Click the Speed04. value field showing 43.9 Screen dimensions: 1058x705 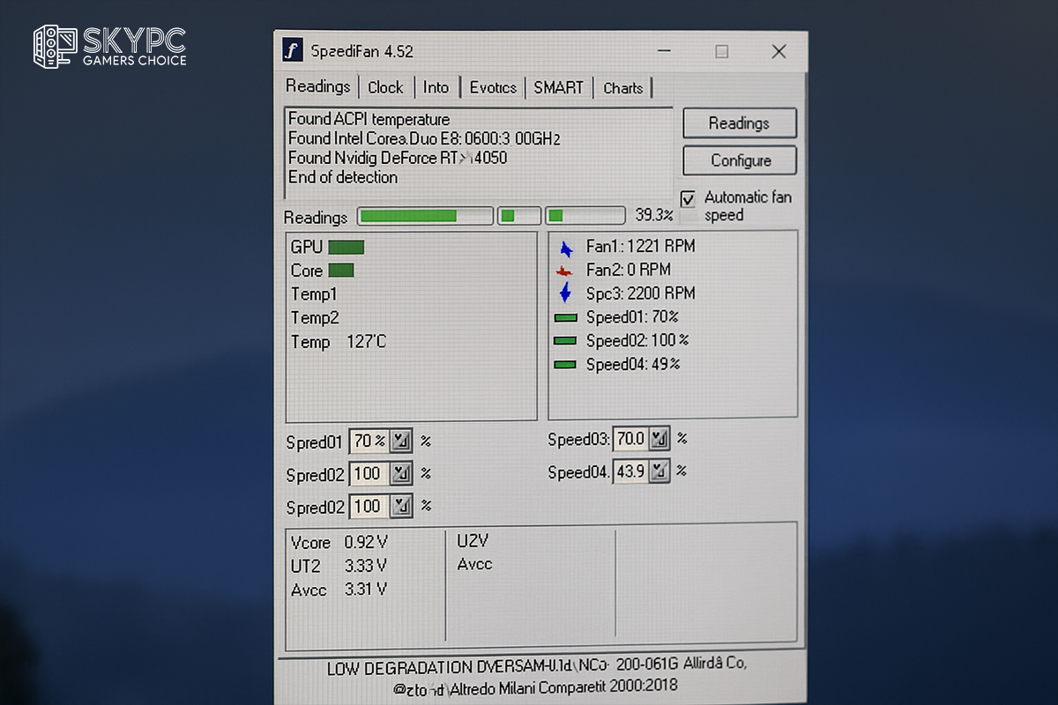pos(630,471)
